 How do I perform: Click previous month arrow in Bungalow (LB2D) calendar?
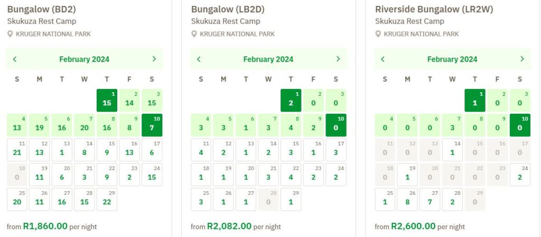click(x=199, y=59)
